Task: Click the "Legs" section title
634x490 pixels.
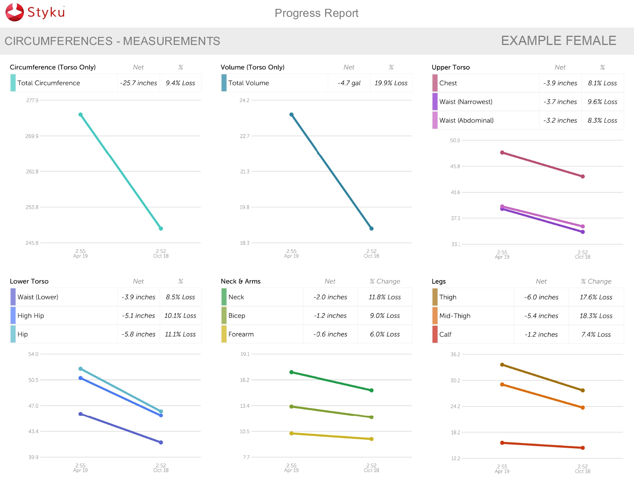Action: pos(439,281)
